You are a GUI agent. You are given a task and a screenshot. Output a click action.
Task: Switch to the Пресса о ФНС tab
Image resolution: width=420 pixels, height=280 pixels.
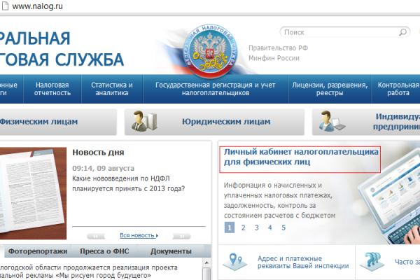click(x=104, y=251)
